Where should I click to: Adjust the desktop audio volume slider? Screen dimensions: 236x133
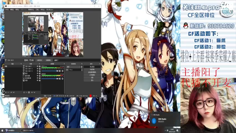pos(50,79)
